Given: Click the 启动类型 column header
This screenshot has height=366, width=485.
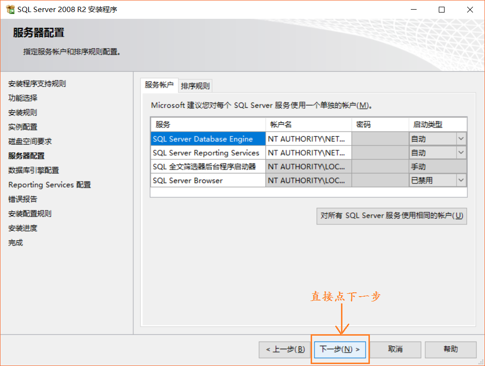Looking at the screenshot, I should (x=438, y=124).
